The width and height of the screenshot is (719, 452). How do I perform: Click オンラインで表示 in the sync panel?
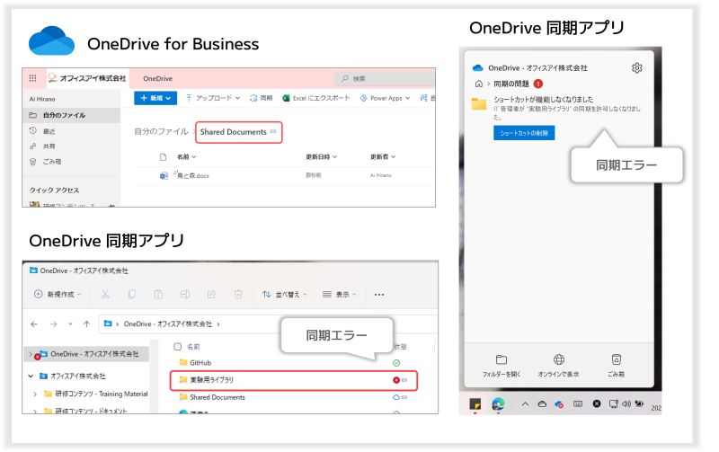[558, 366]
